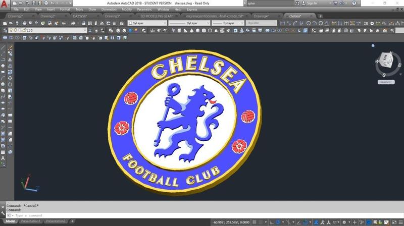This screenshot has width=404, height=226.
Task: Toggle Ortho mode in status bar
Action: point(272,222)
